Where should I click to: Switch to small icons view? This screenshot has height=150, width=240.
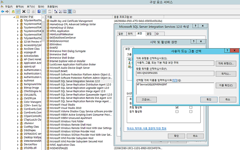pyautogui.click(x=61, y=11)
